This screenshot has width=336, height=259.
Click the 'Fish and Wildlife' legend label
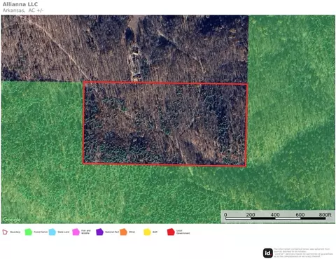point(86,232)
